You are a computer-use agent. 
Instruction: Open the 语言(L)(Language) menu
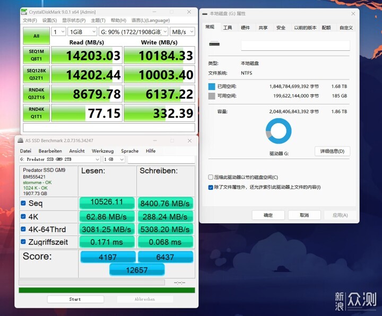pos(151,21)
